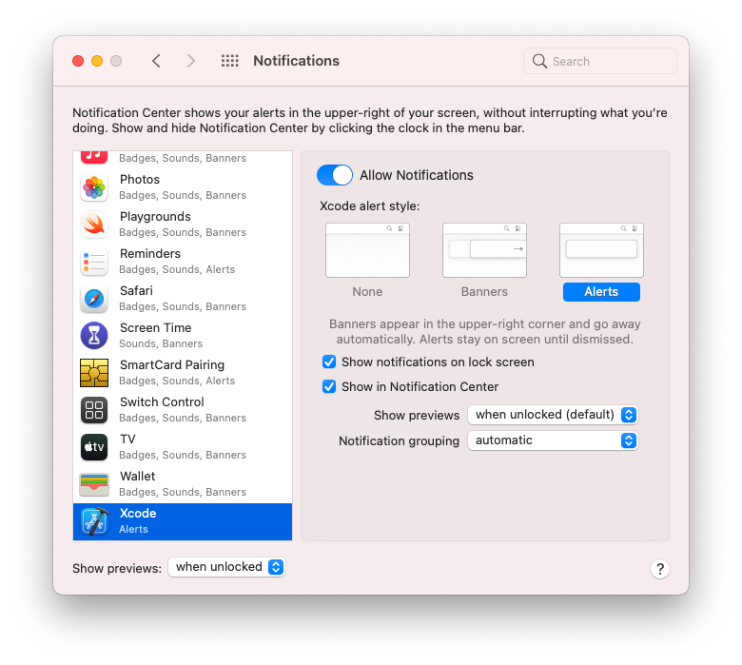This screenshot has height=665, width=742.
Task: Select Playgrounds in the app list
Action: (x=183, y=225)
